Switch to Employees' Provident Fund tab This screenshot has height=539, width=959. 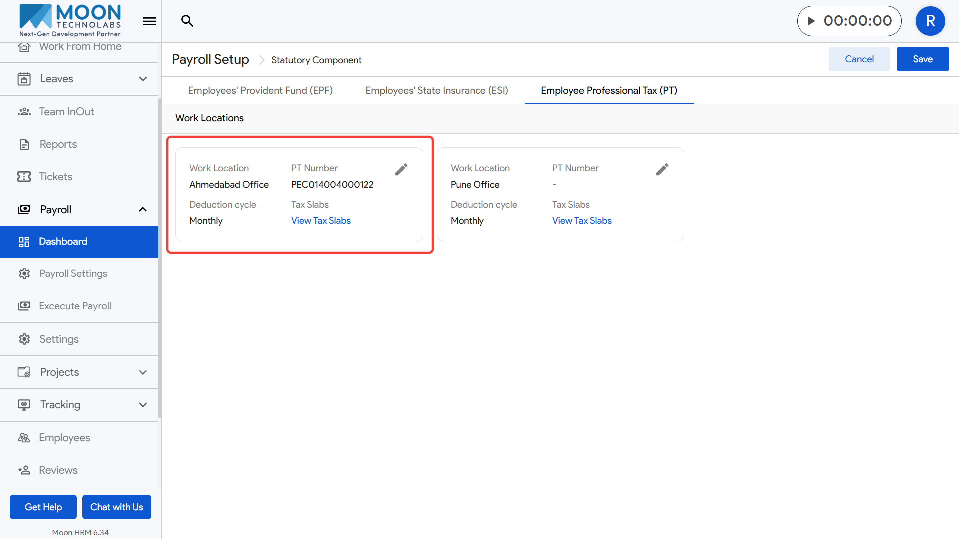260,90
